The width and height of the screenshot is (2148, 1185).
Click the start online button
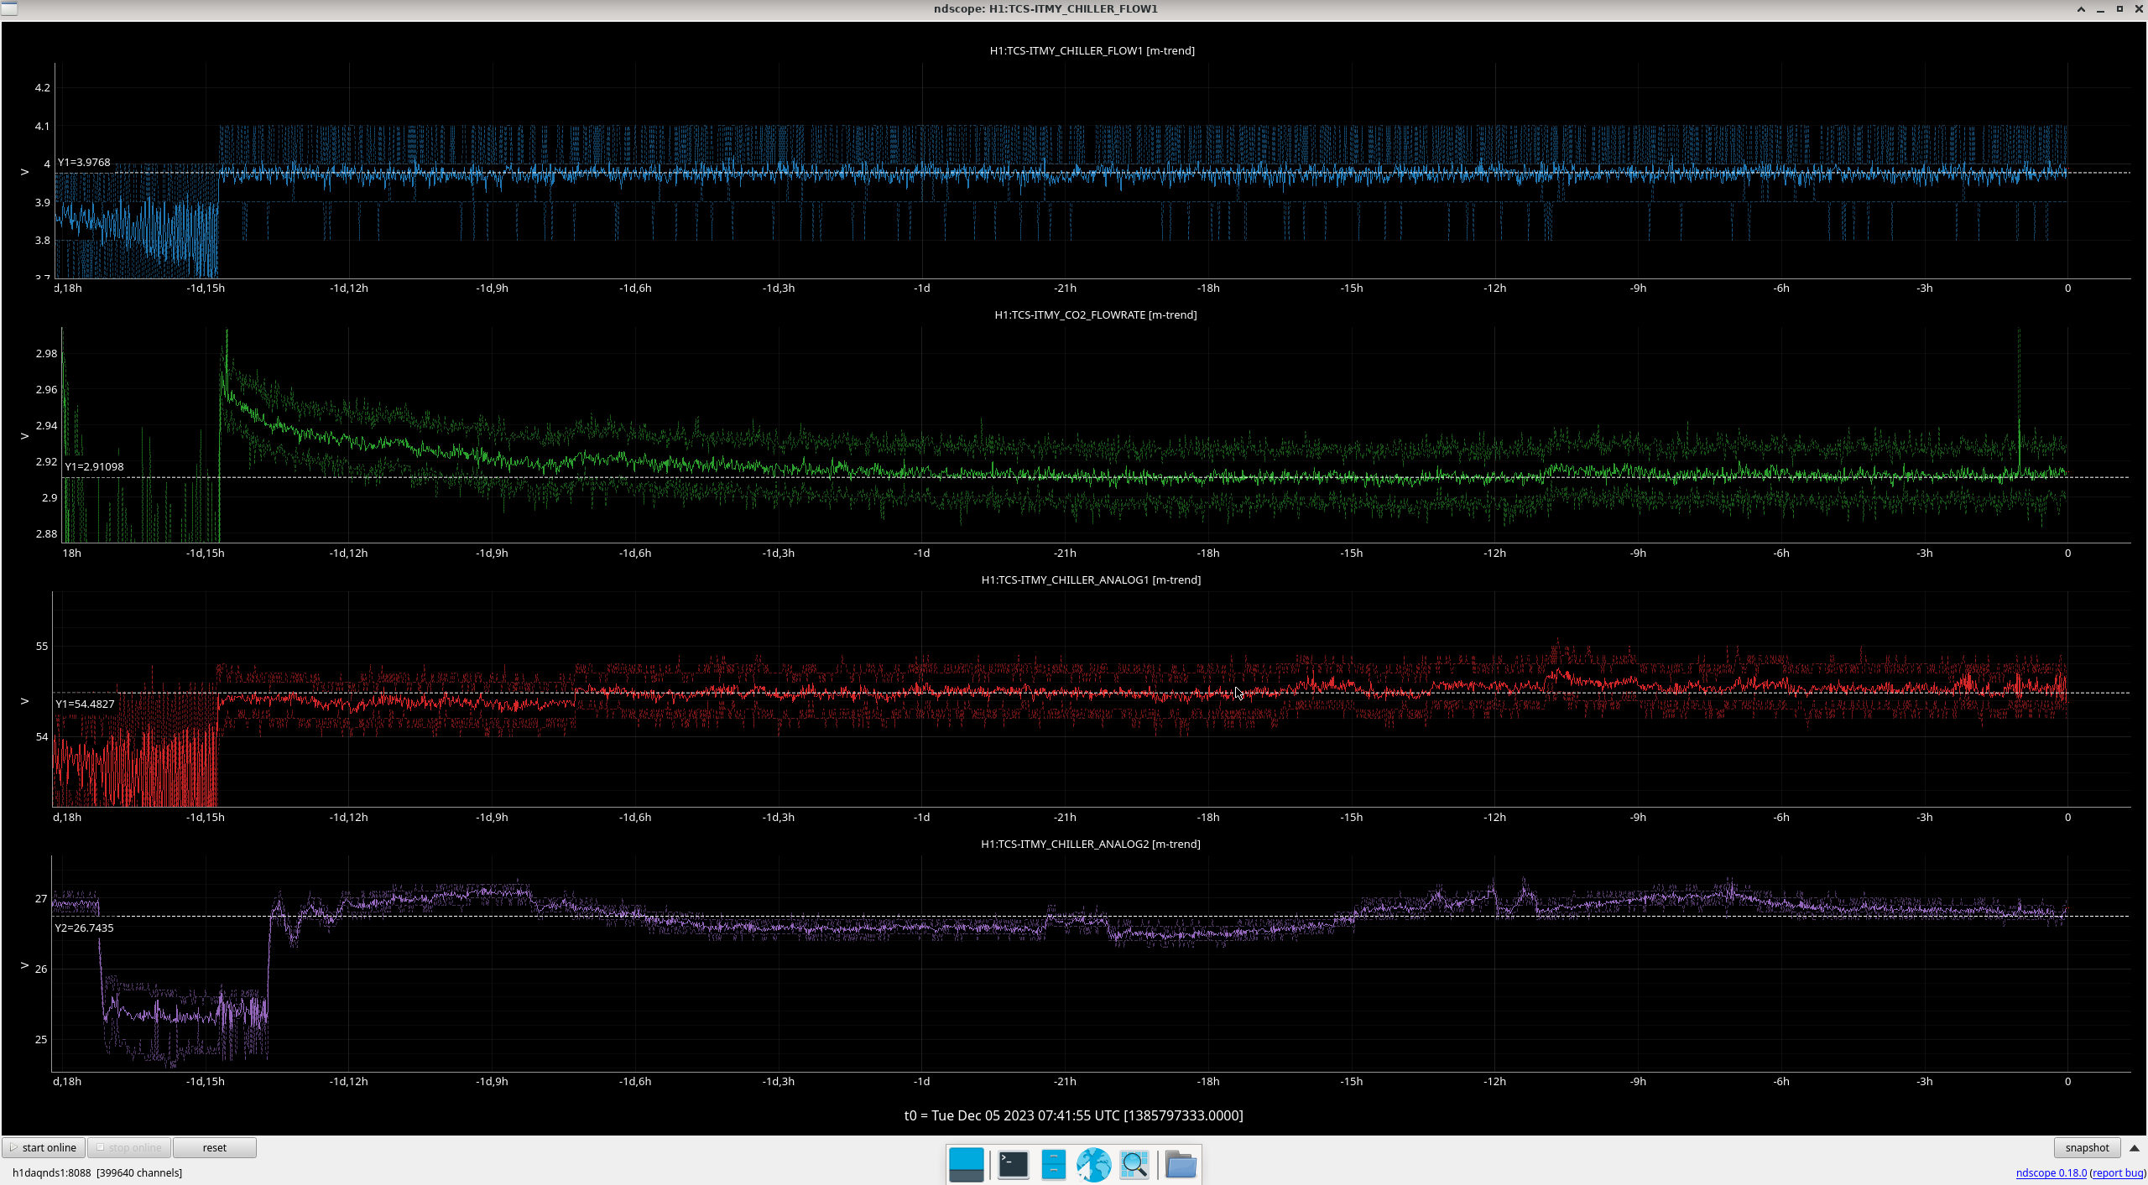tap(44, 1147)
